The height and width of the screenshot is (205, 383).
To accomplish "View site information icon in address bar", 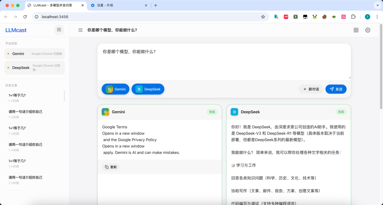I will [x=37, y=17].
